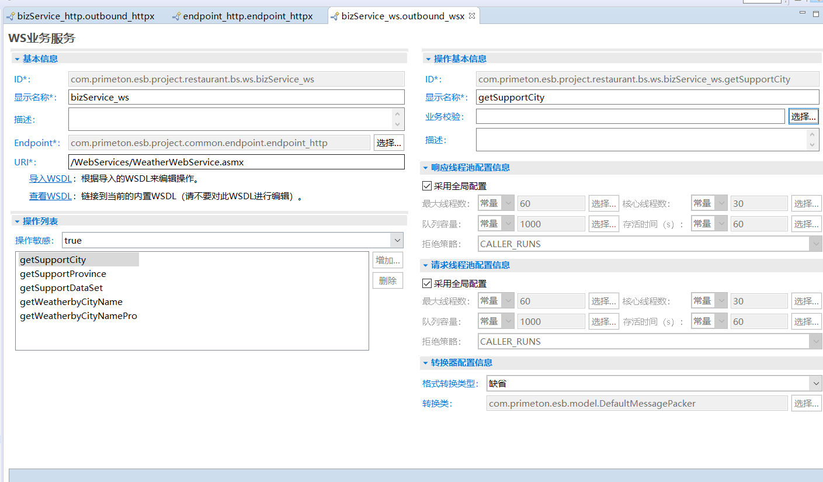This screenshot has width=823, height=482.
Task: Open the 格式转换类型 dropdown
Action: tap(815, 383)
